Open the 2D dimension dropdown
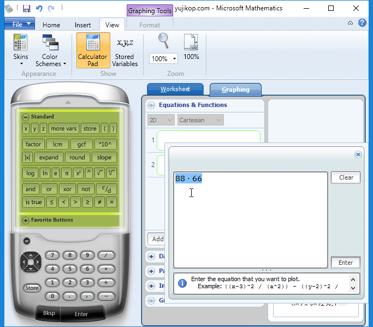The height and width of the screenshot is (327, 373). (161, 120)
